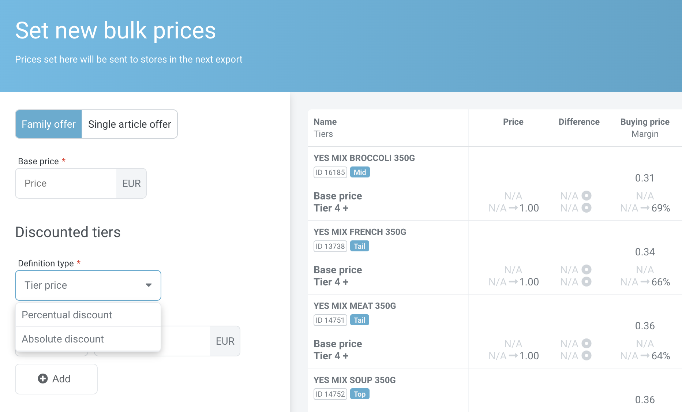682x412 pixels.
Task: Choose Absolute discount option
Action: click(88, 339)
